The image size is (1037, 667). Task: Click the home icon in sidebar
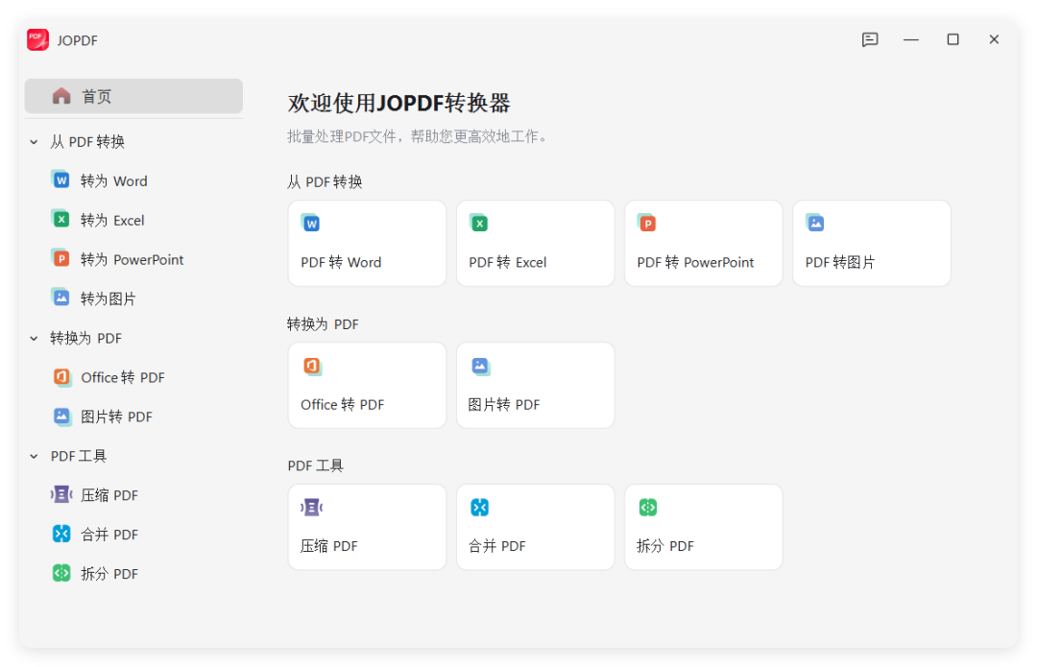click(61, 96)
